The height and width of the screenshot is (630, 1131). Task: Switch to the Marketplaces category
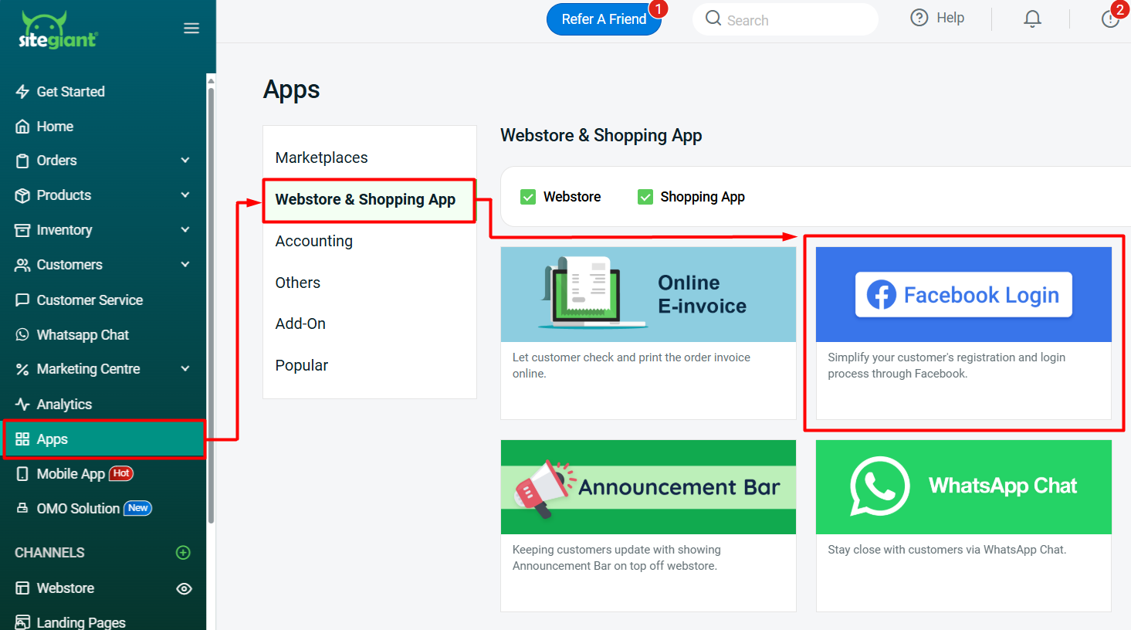pyautogui.click(x=321, y=157)
